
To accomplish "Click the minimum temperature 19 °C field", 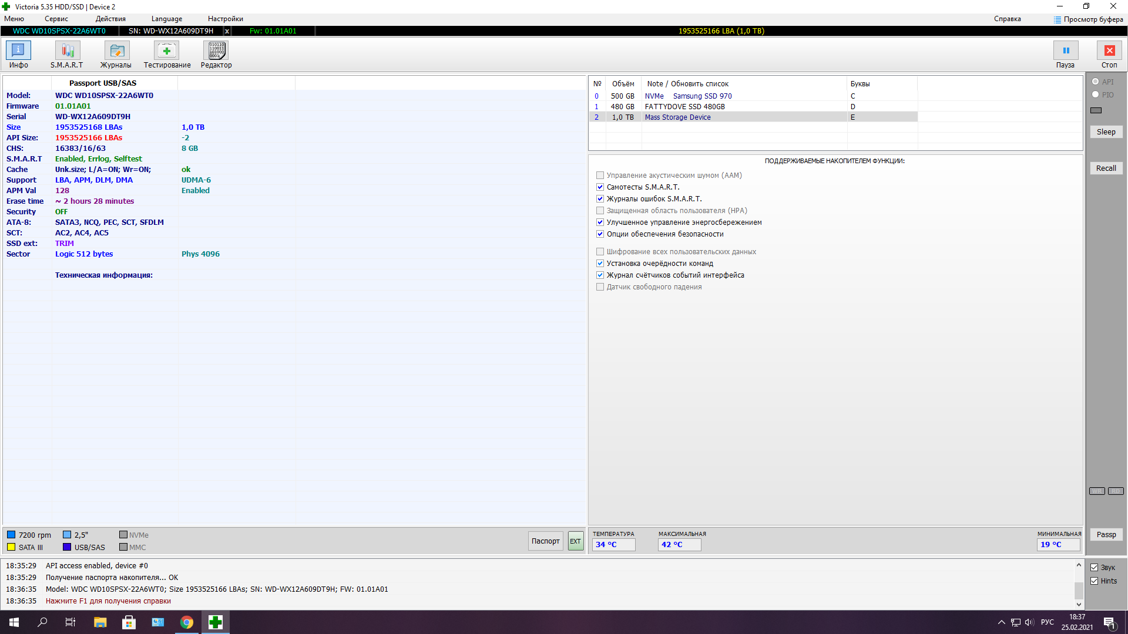I will tap(1059, 545).
